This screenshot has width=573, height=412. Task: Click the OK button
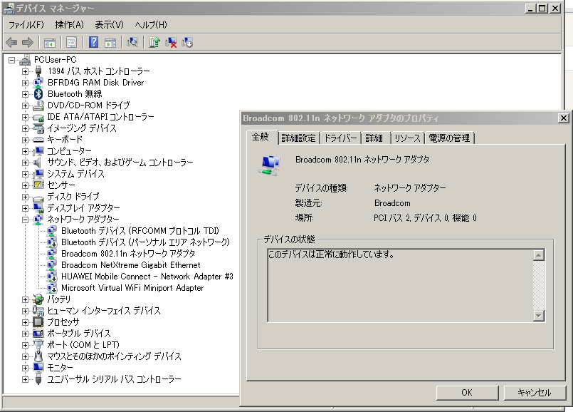point(467,393)
